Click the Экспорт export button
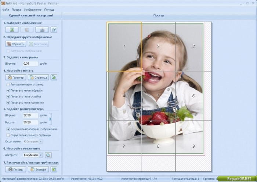Viewport: 257px width, 182px height. tap(38, 169)
